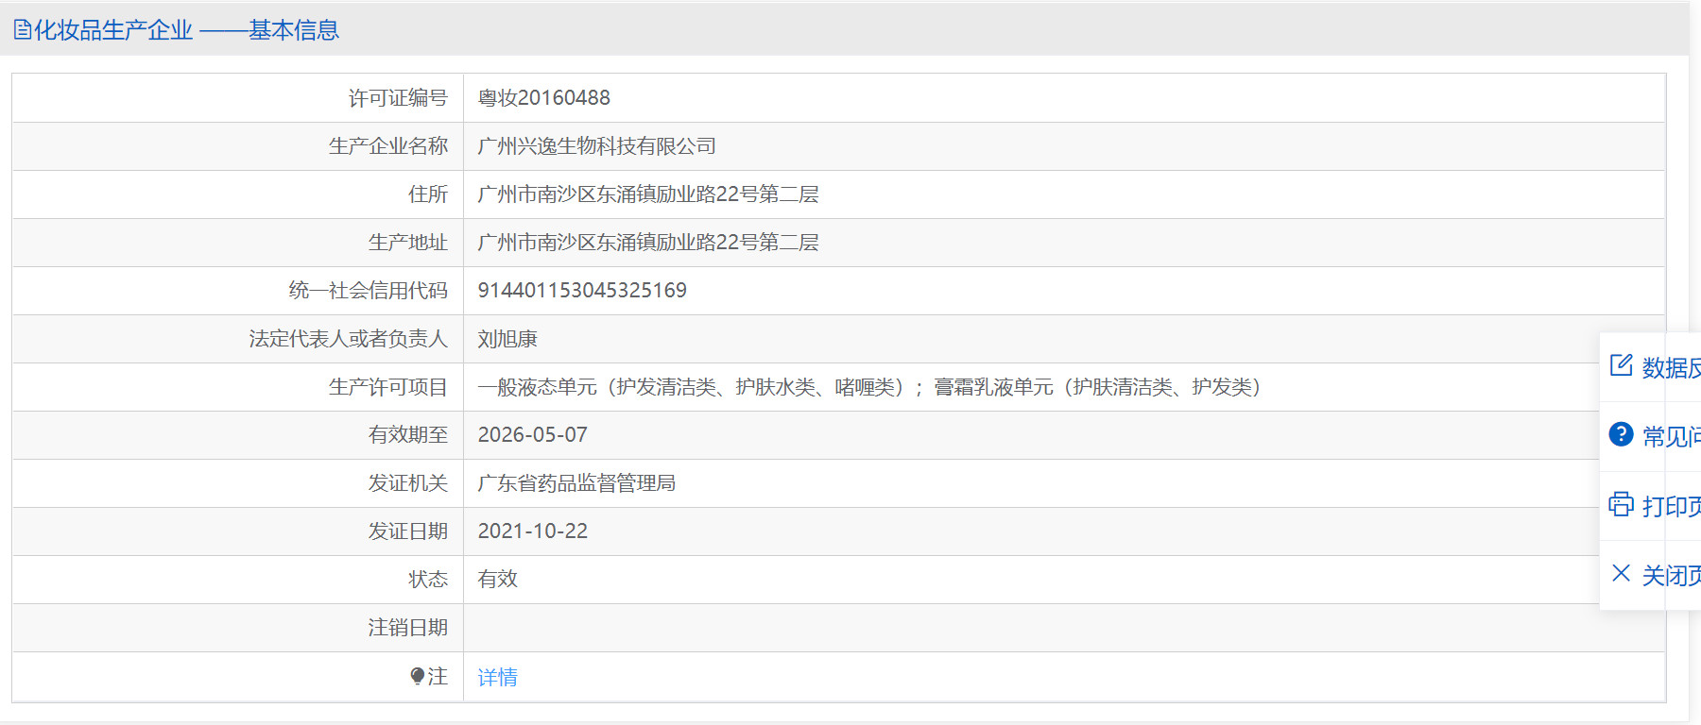Open 常见问题 FAQ button
Screen dimensions: 1701x725
[x=1651, y=436]
